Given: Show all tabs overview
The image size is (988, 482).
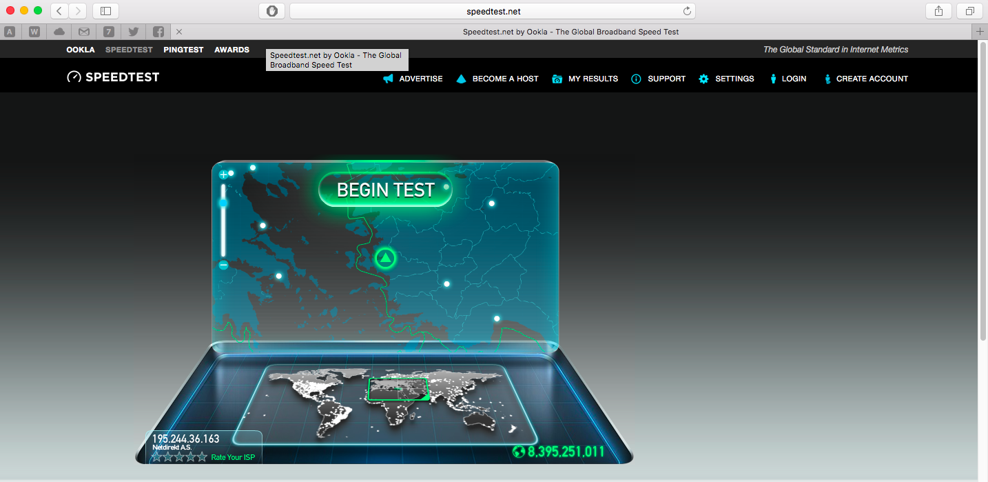Looking at the screenshot, I should (x=969, y=11).
